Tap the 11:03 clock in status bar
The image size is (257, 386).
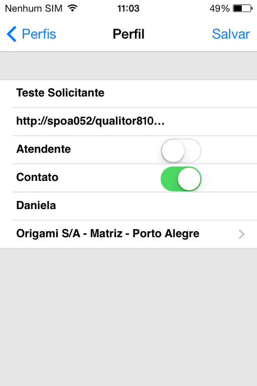pos(128,9)
